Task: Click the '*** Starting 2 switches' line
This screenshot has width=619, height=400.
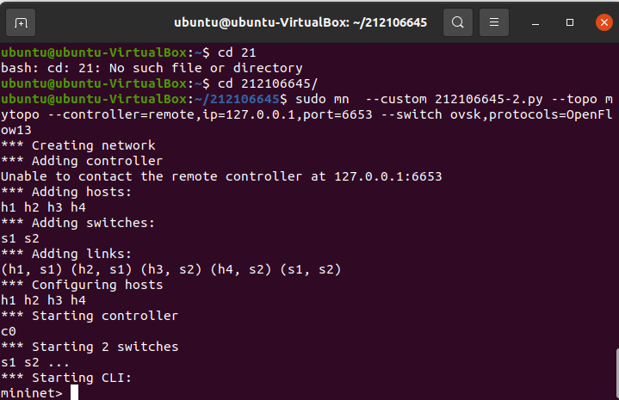Action: 90,347
